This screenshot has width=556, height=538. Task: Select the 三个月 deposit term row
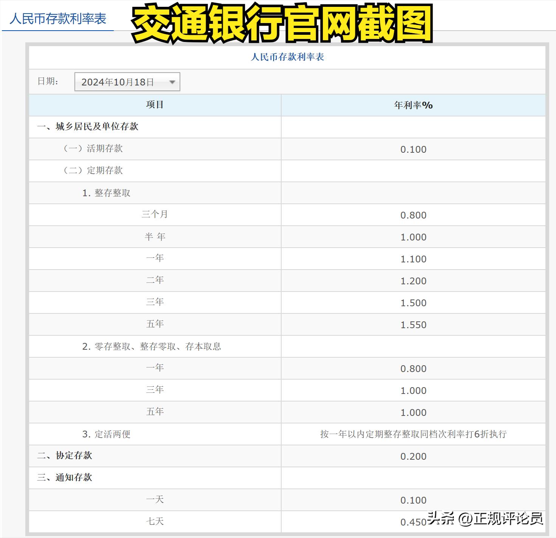pyautogui.click(x=155, y=214)
